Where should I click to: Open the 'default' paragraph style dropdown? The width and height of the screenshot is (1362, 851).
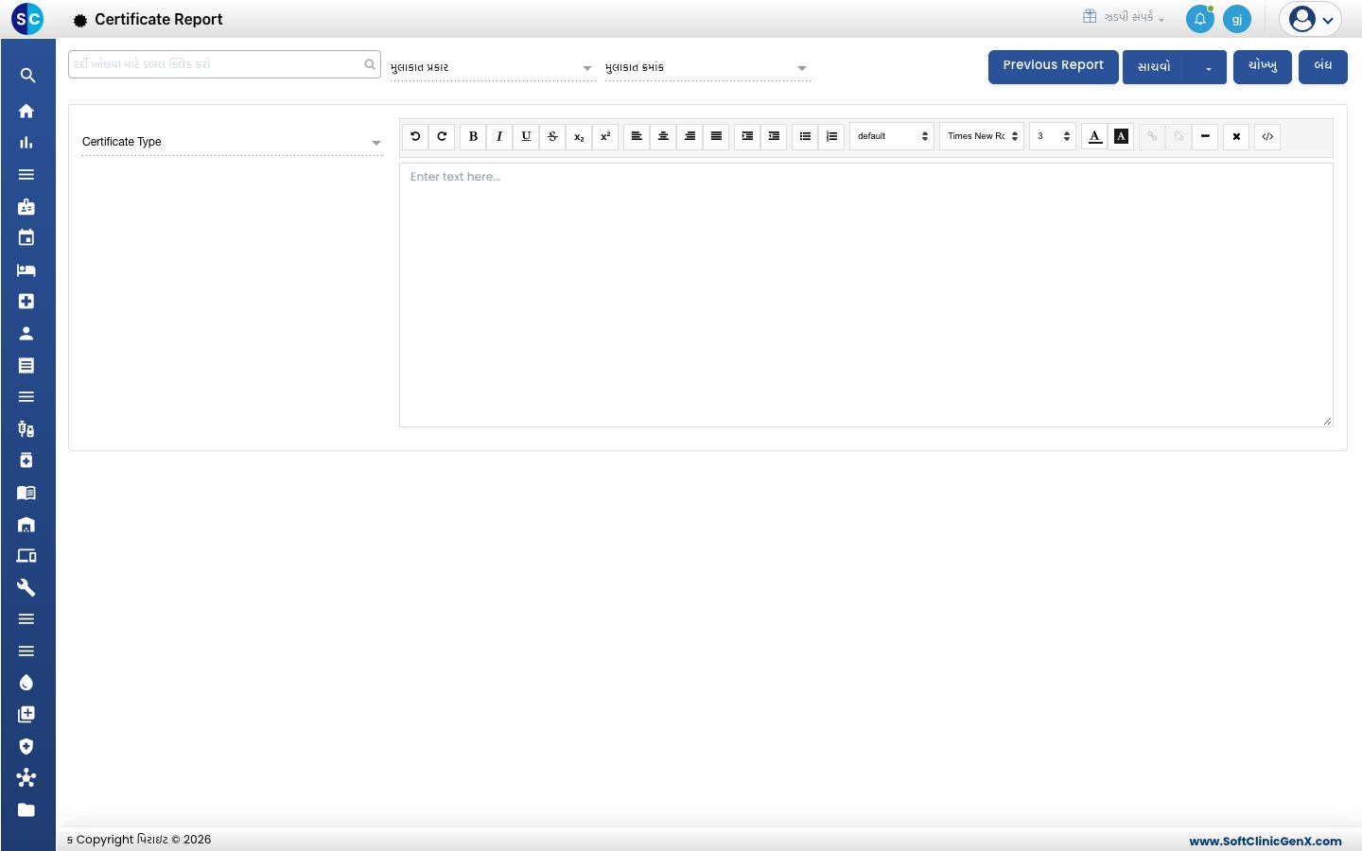[892, 136]
